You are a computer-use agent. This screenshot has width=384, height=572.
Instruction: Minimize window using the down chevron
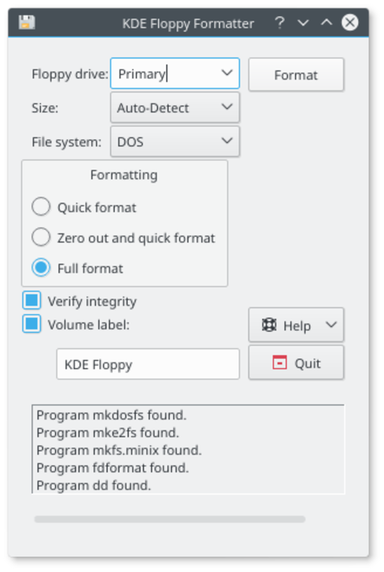pyautogui.click(x=303, y=23)
